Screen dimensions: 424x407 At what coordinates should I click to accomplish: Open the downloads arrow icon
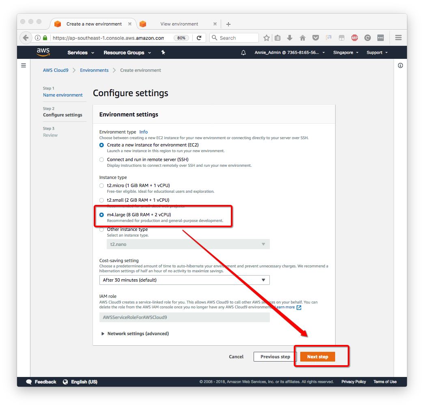tap(290, 38)
